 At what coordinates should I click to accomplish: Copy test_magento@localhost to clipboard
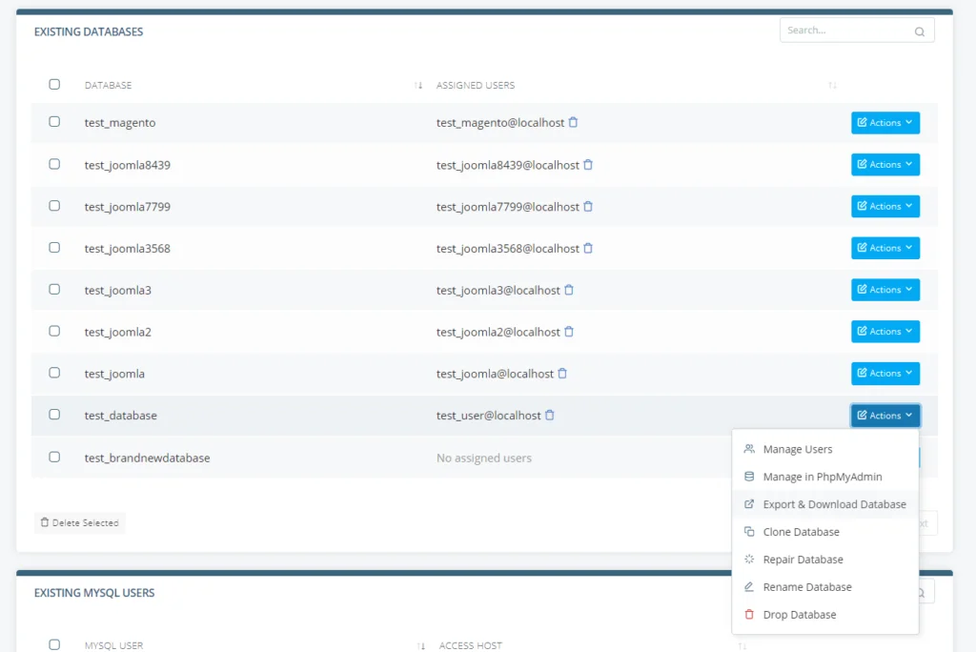click(x=574, y=122)
